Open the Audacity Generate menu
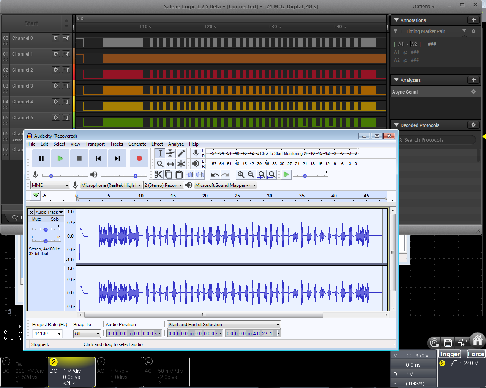 pyautogui.click(x=137, y=144)
